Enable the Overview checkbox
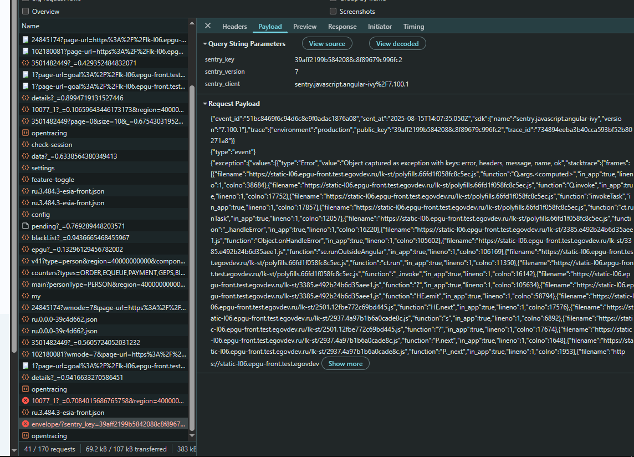 tap(25, 11)
